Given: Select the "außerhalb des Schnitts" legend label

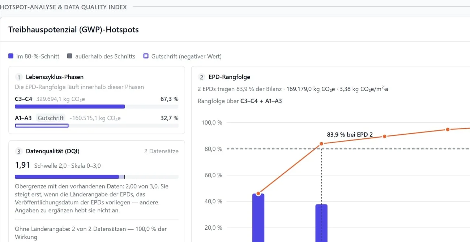Looking at the screenshot, I should (105, 56).
